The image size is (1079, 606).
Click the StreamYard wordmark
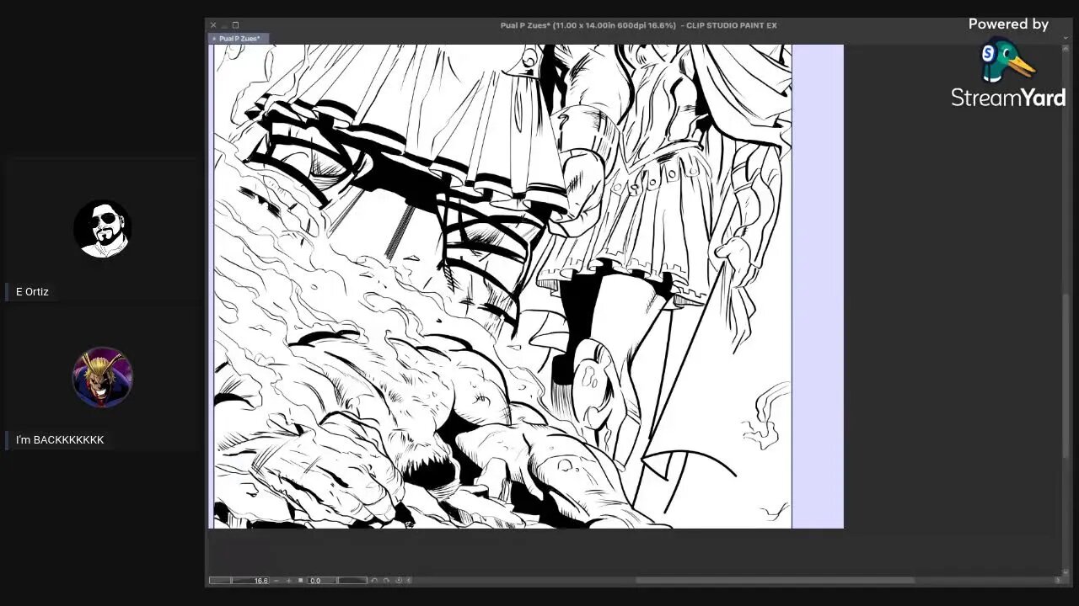[1008, 98]
